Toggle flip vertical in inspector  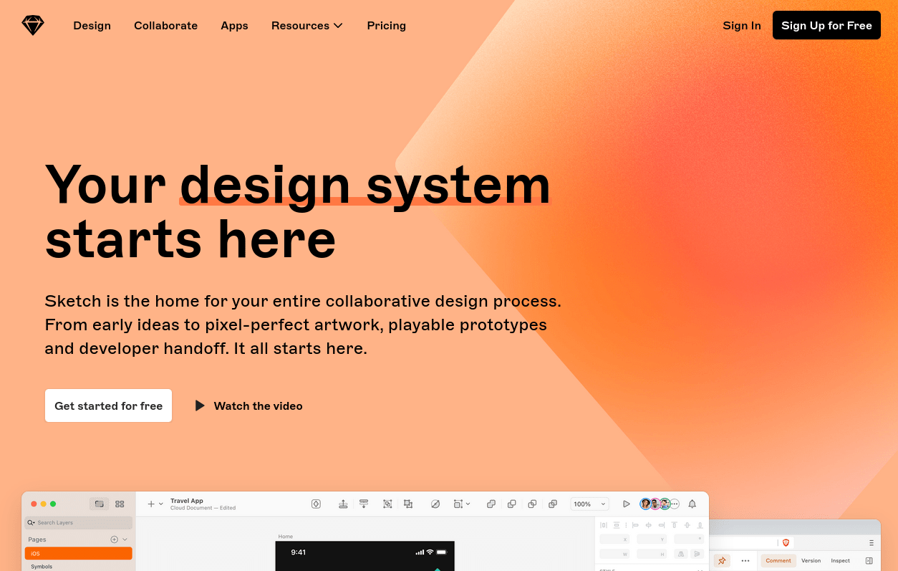click(x=697, y=554)
